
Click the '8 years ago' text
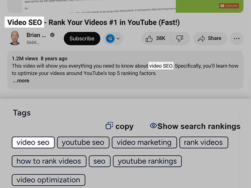(54, 58)
